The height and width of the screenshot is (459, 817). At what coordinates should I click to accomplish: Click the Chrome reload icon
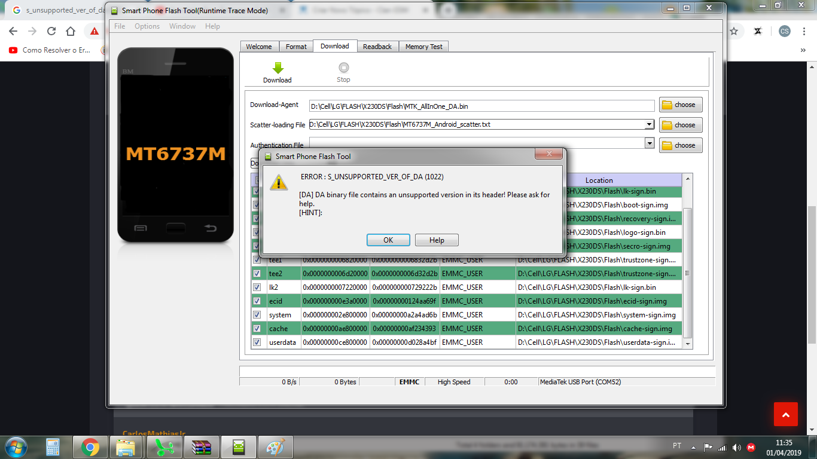click(x=51, y=31)
